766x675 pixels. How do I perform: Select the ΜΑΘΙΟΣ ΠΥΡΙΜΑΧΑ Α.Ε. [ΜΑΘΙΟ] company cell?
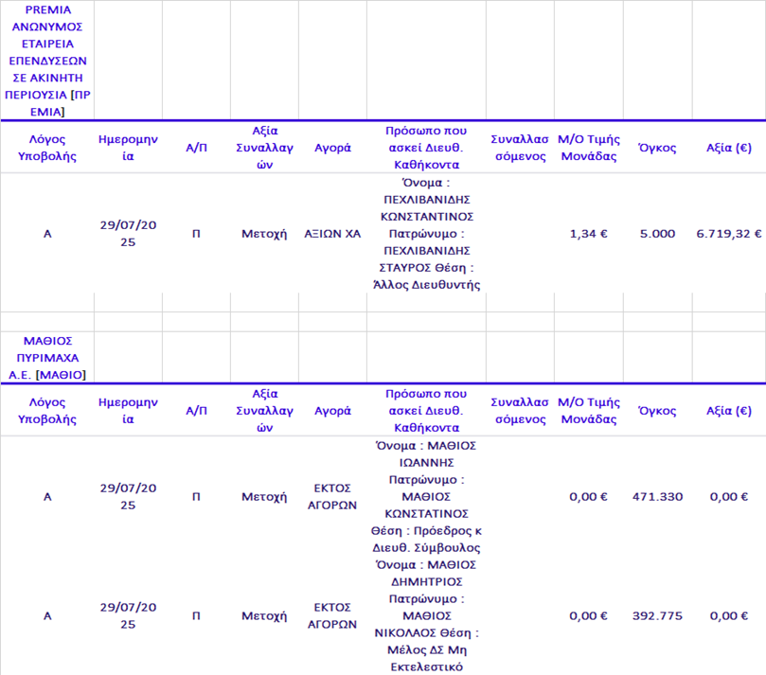(x=47, y=358)
